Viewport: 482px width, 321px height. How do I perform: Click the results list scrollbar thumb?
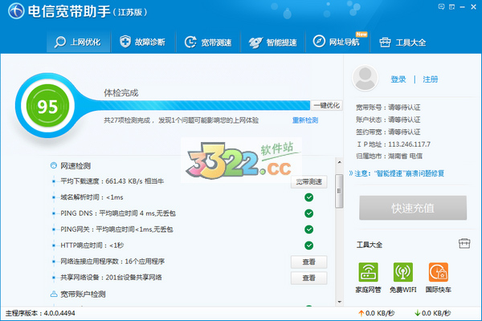(x=339, y=191)
